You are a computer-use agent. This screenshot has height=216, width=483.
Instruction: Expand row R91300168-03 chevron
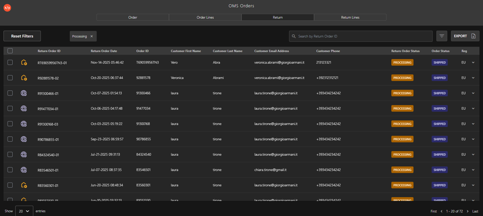click(x=474, y=123)
